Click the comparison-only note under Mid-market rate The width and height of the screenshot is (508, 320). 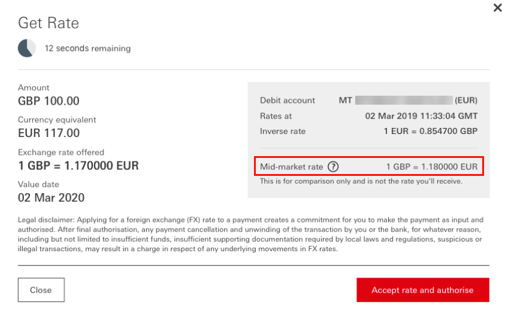click(x=361, y=181)
